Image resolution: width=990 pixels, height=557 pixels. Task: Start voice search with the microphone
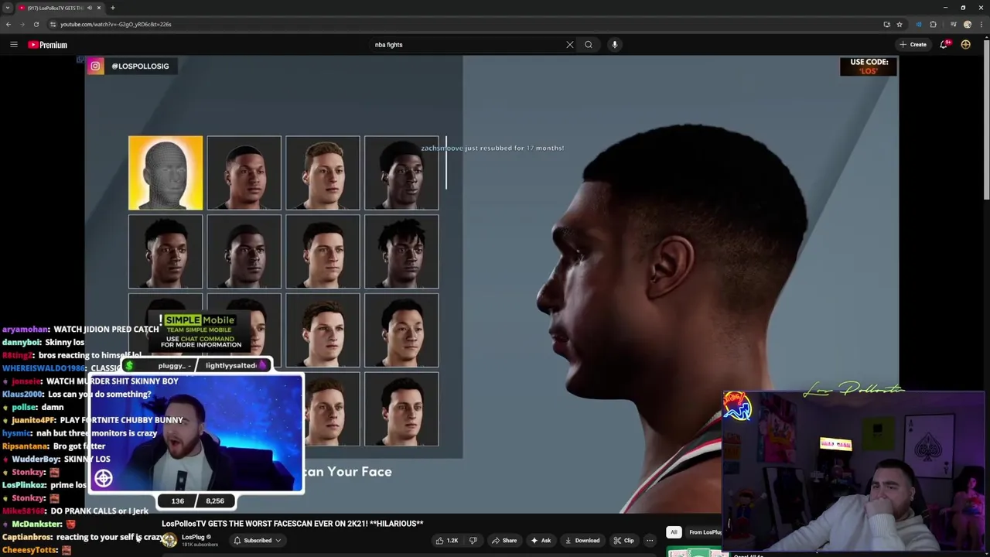[x=615, y=45]
